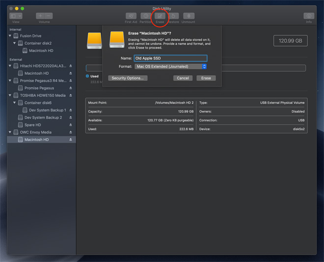The image size is (324, 262).
Task: Select internal Macintosh HD volume
Action: [x=42, y=51]
